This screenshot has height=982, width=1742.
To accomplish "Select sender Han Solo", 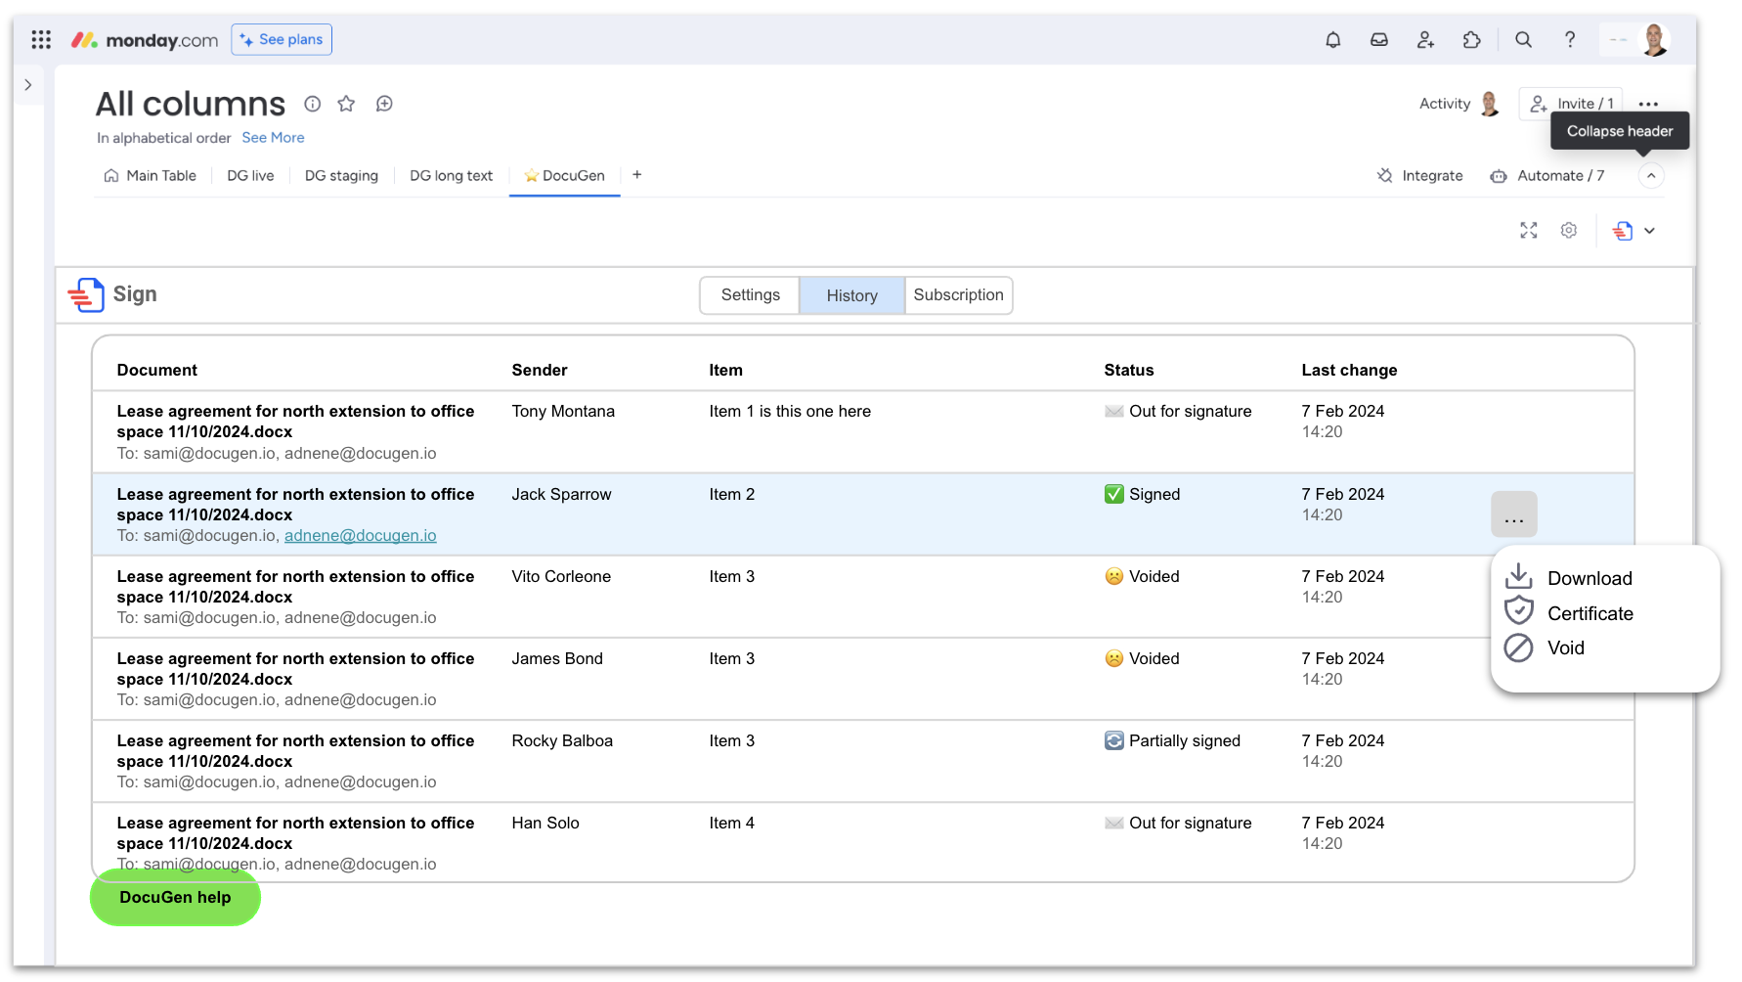I will (545, 823).
